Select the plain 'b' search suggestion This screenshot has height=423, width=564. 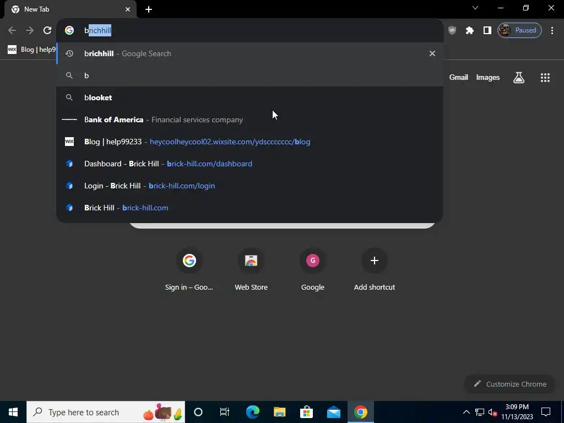[250, 75]
